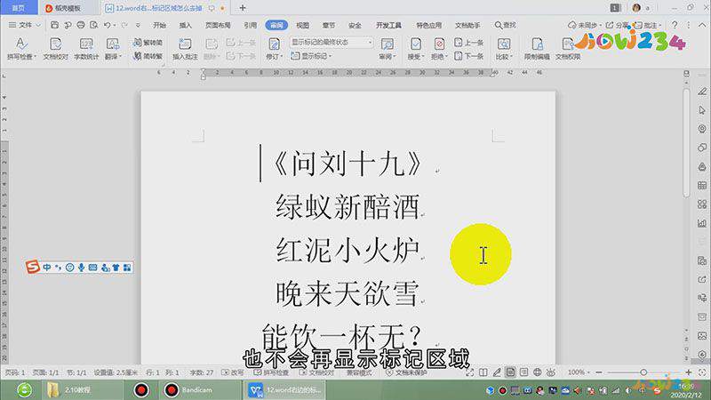Switch to the 视图 ribbon tab
The height and width of the screenshot is (400, 711).
tap(302, 25)
